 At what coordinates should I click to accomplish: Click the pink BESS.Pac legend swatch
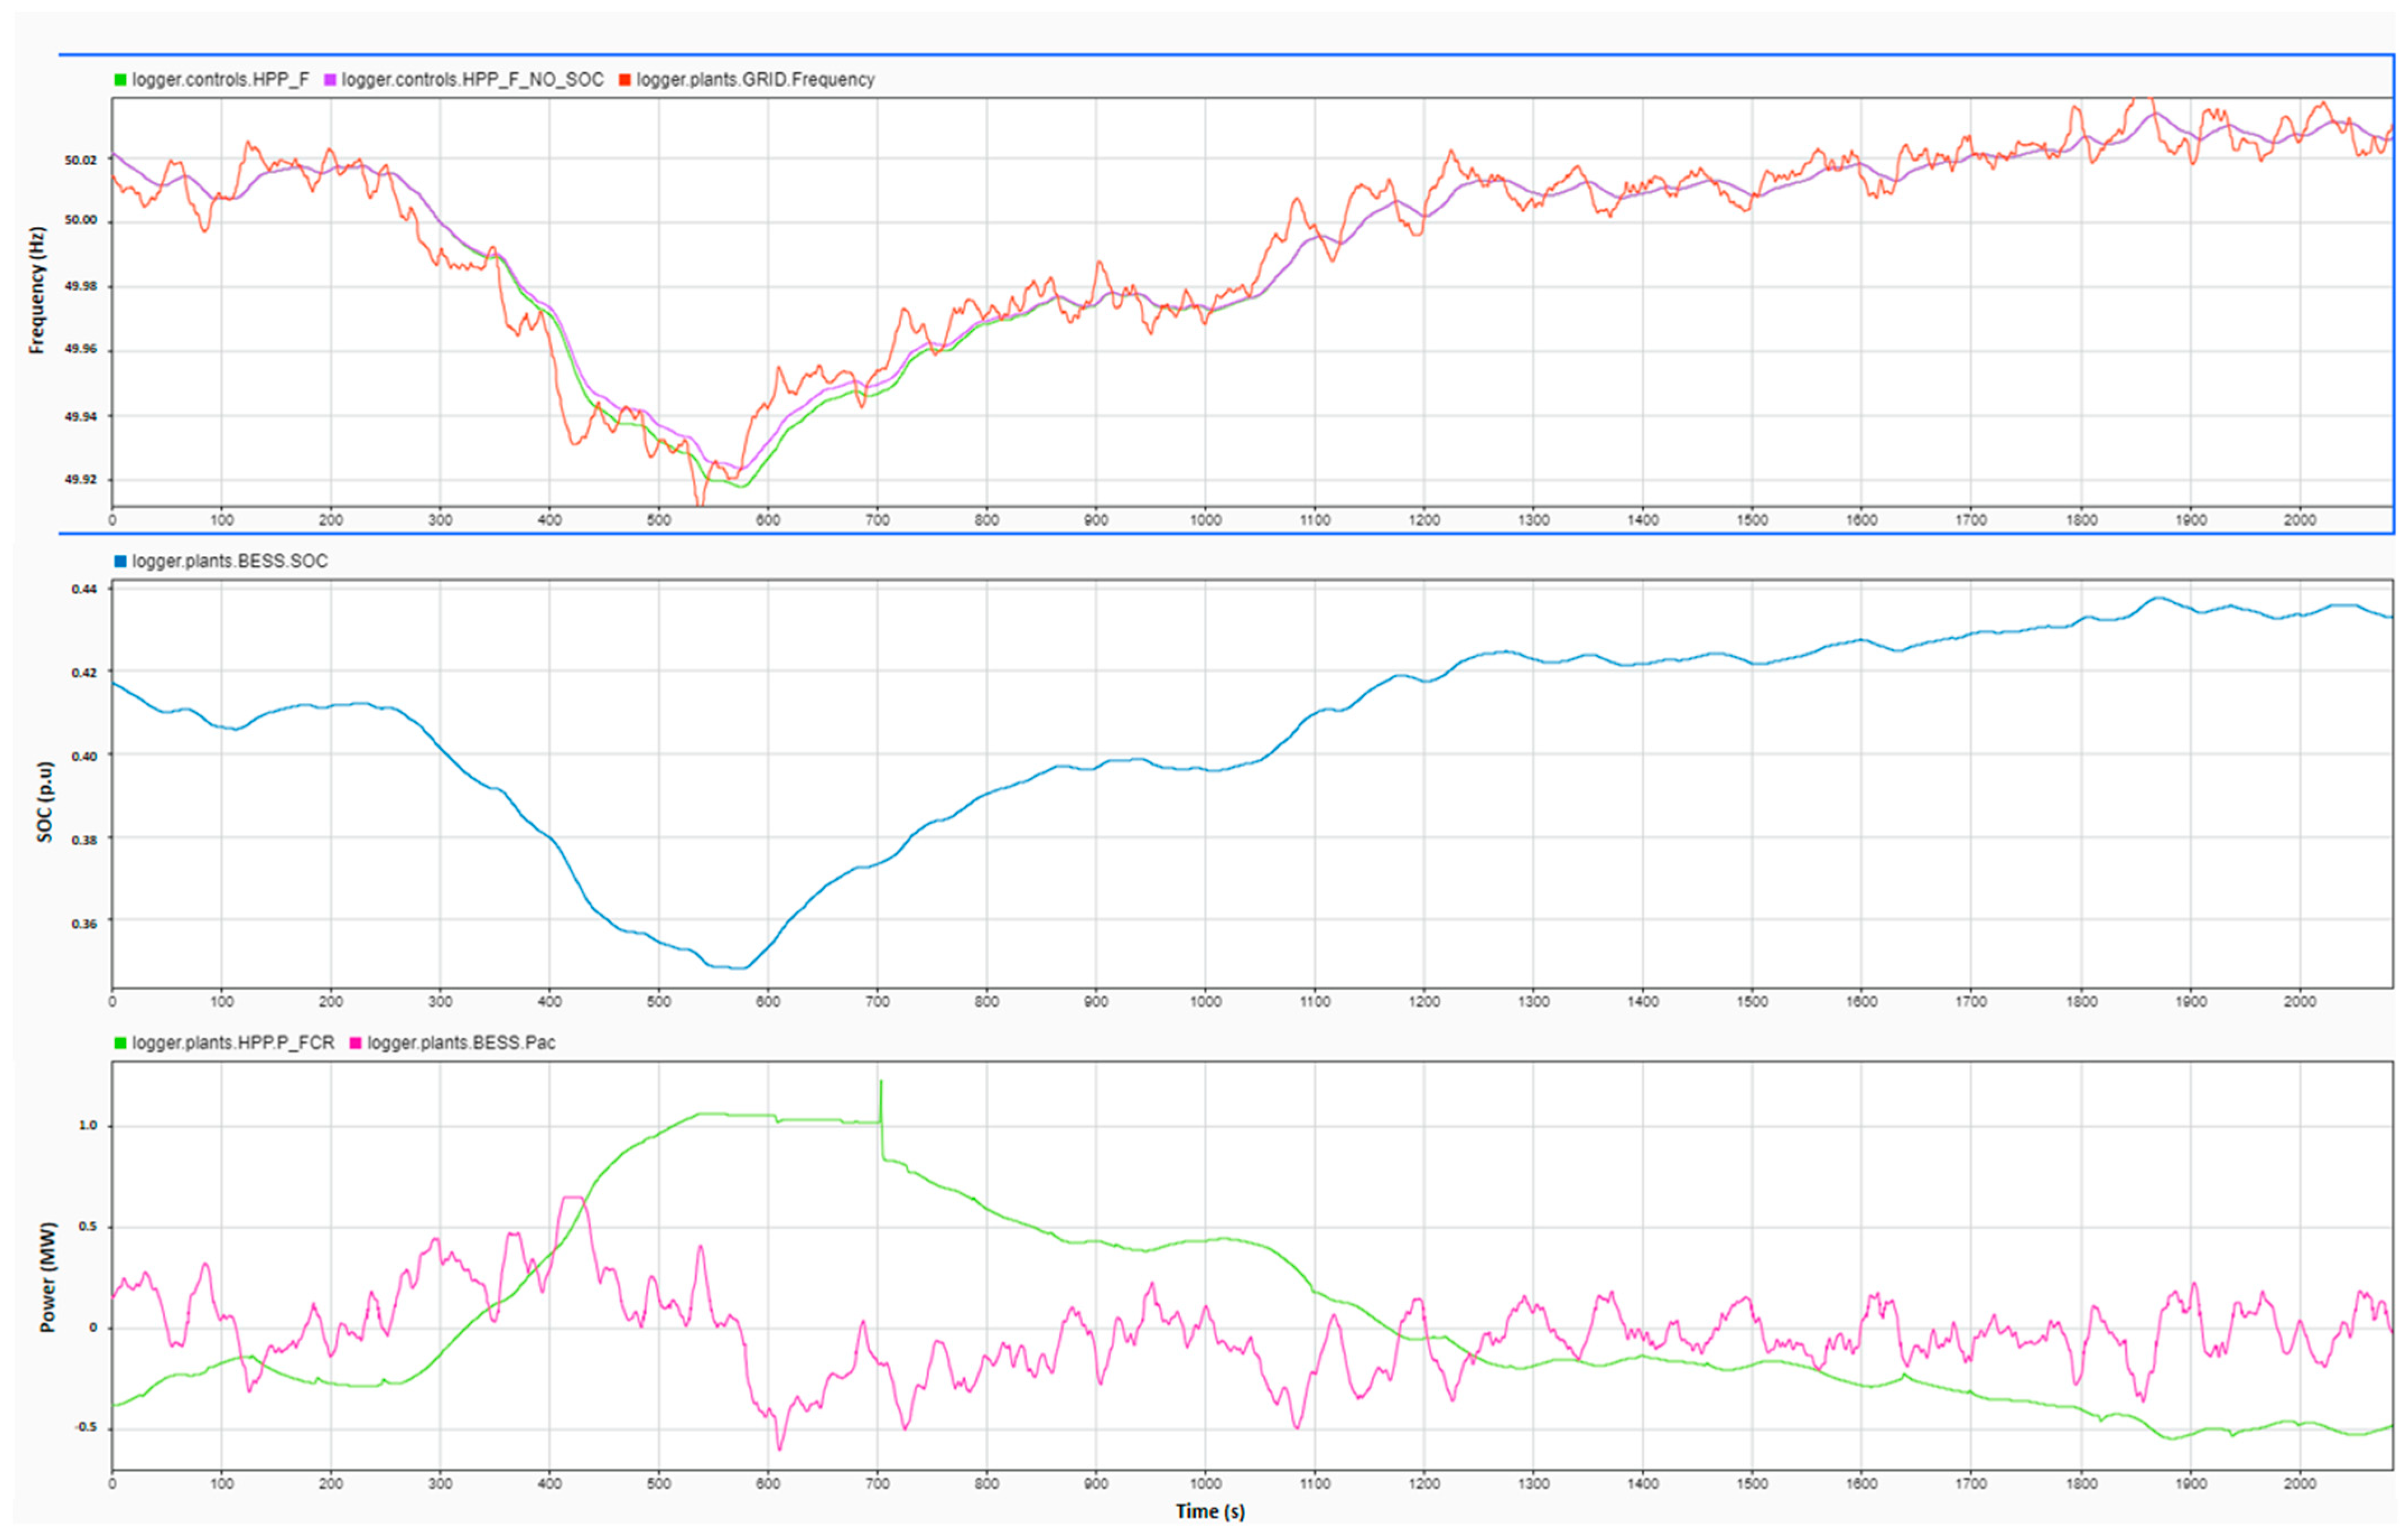point(355,1043)
